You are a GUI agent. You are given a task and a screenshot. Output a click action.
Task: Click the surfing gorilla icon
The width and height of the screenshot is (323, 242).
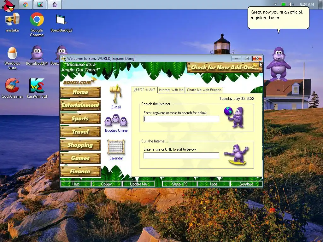[237, 154]
